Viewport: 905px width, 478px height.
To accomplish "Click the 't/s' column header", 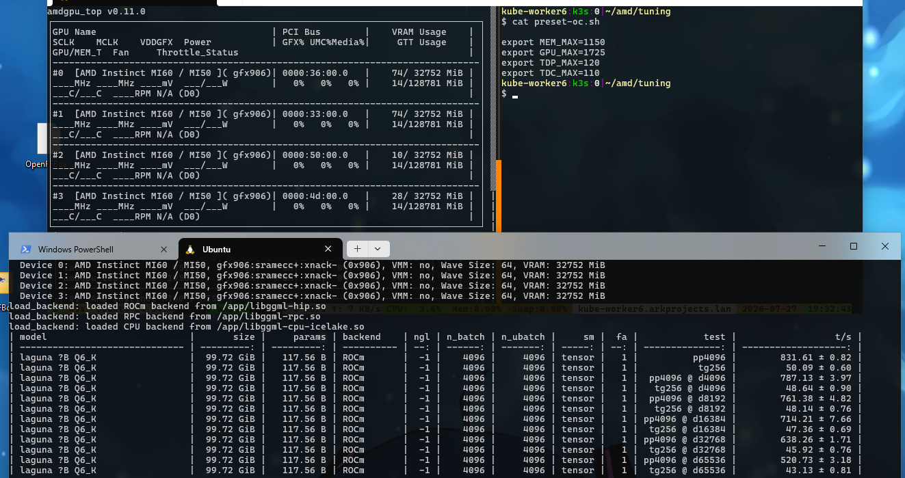I will click(x=843, y=337).
